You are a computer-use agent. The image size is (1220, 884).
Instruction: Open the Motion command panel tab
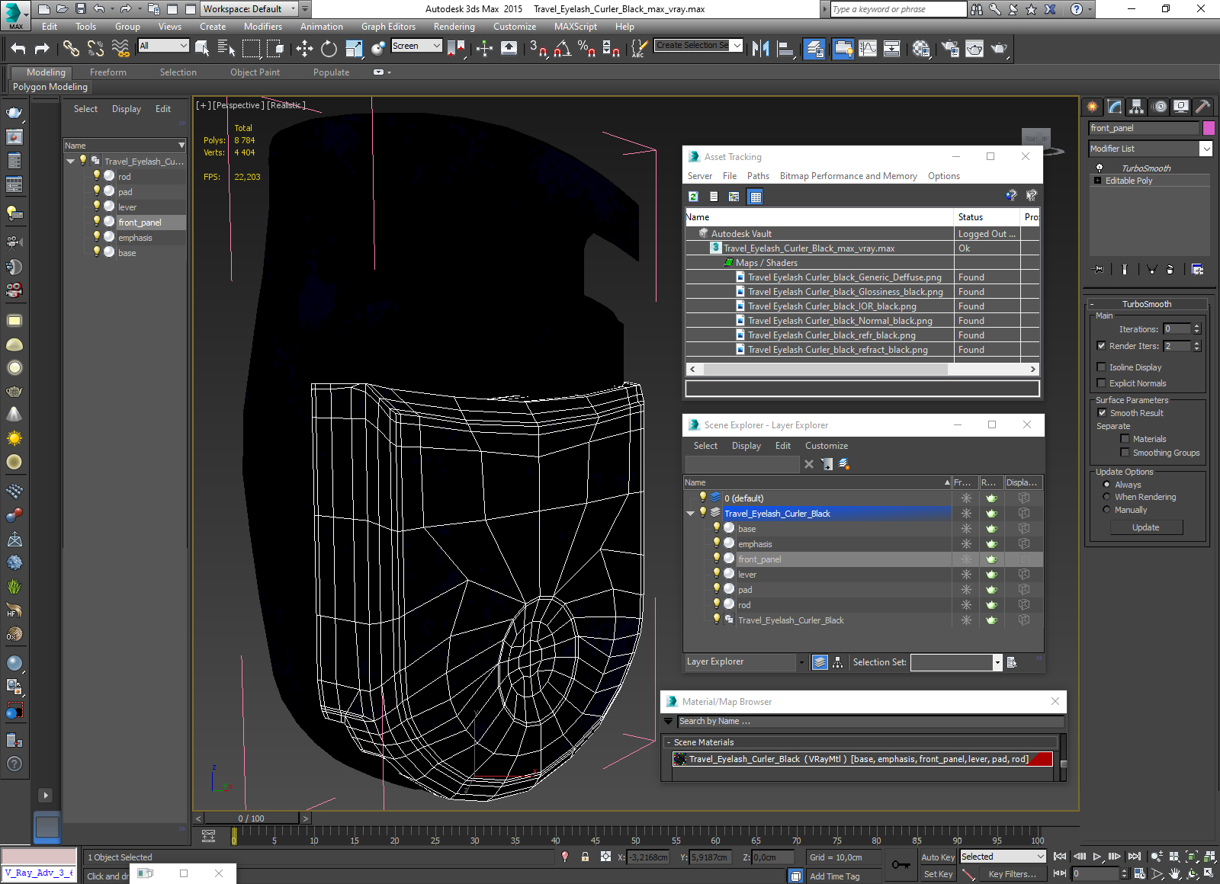[1160, 107]
